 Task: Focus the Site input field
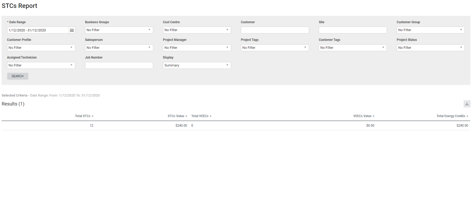coord(353,30)
